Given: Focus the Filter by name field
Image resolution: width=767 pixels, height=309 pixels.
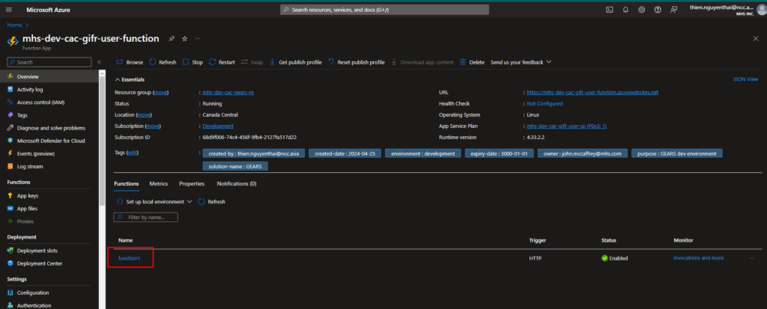Looking at the screenshot, I should [x=146, y=217].
